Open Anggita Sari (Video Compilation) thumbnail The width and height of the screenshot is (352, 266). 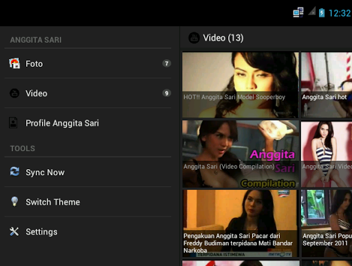point(241,154)
